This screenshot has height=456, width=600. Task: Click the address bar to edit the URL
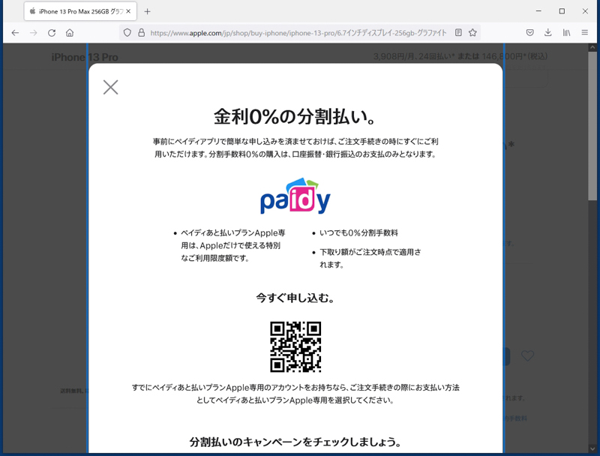click(300, 34)
